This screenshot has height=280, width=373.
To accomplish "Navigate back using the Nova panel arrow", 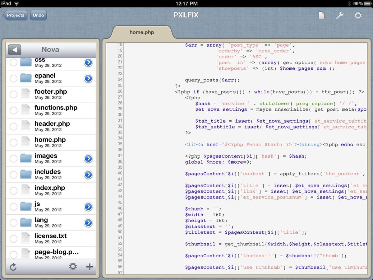I will click(14, 49).
